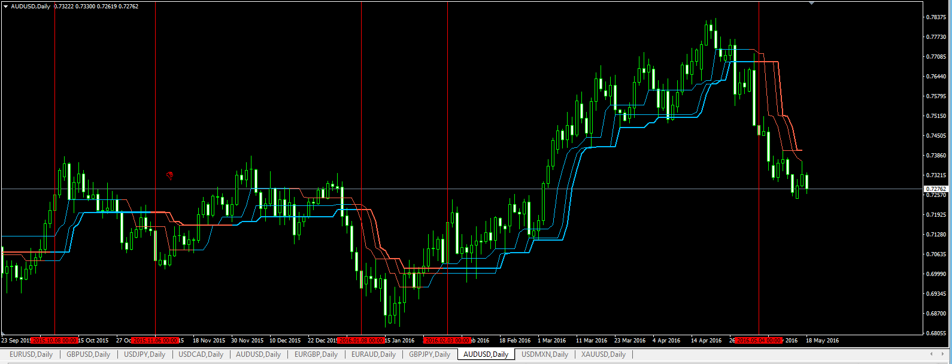Image resolution: width=952 pixels, height=364 pixels.
Task: Click the 0.78375 price axis label
Action: coord(936,17)
